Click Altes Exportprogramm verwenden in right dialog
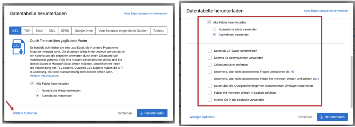 click(326, 11)
